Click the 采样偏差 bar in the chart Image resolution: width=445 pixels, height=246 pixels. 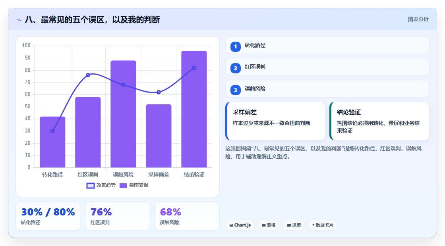coord(159,136)
